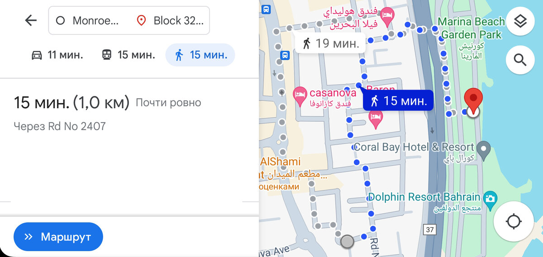Center map on my location icon
The height and width of the screenshot is (257, 543).
point(514,222)
